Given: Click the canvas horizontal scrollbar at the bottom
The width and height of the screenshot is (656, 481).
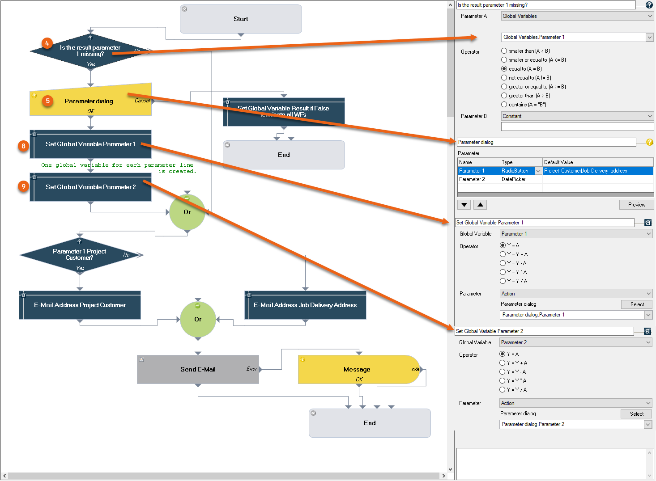Looking at the screenshot, I should click(x=224, y=476).
